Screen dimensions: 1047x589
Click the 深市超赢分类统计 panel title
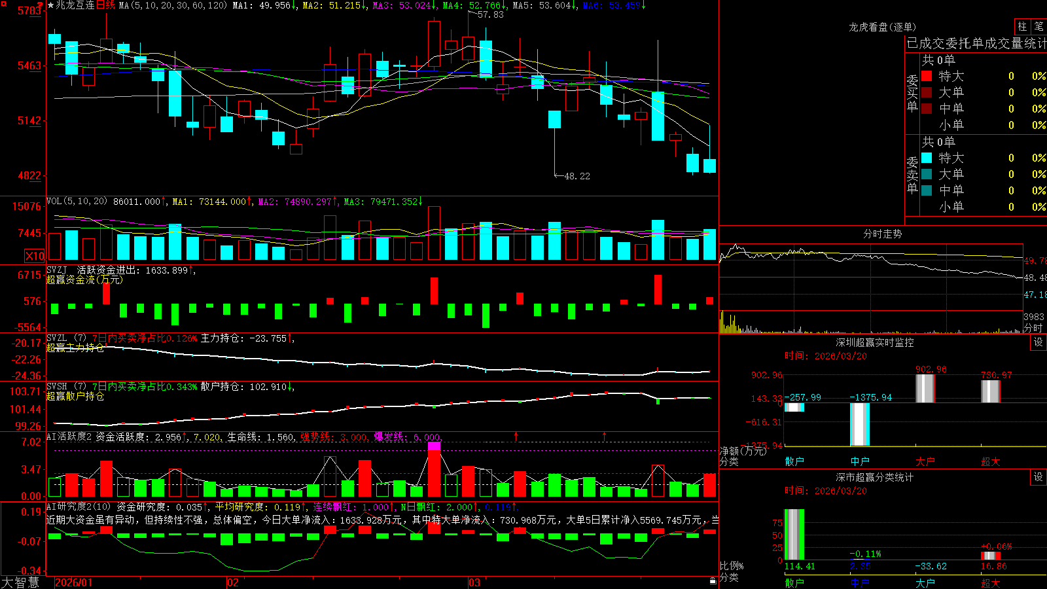(x=875, y=477)
